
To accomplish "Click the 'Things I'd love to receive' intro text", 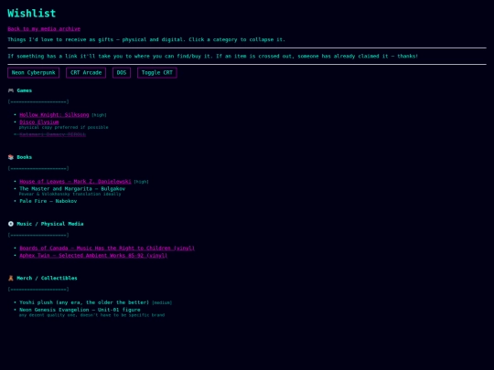I will pyautogui.click(x=146, y=39).
